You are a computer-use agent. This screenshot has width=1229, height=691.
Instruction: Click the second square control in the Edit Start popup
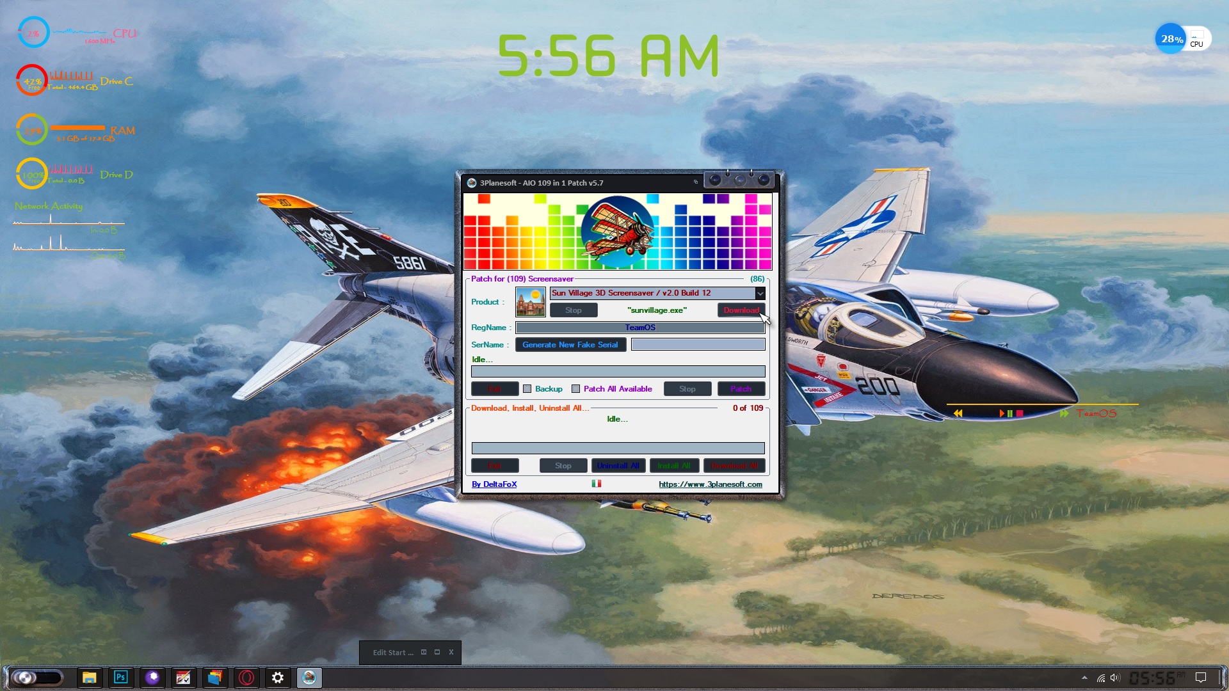click(x=437, y=652)
